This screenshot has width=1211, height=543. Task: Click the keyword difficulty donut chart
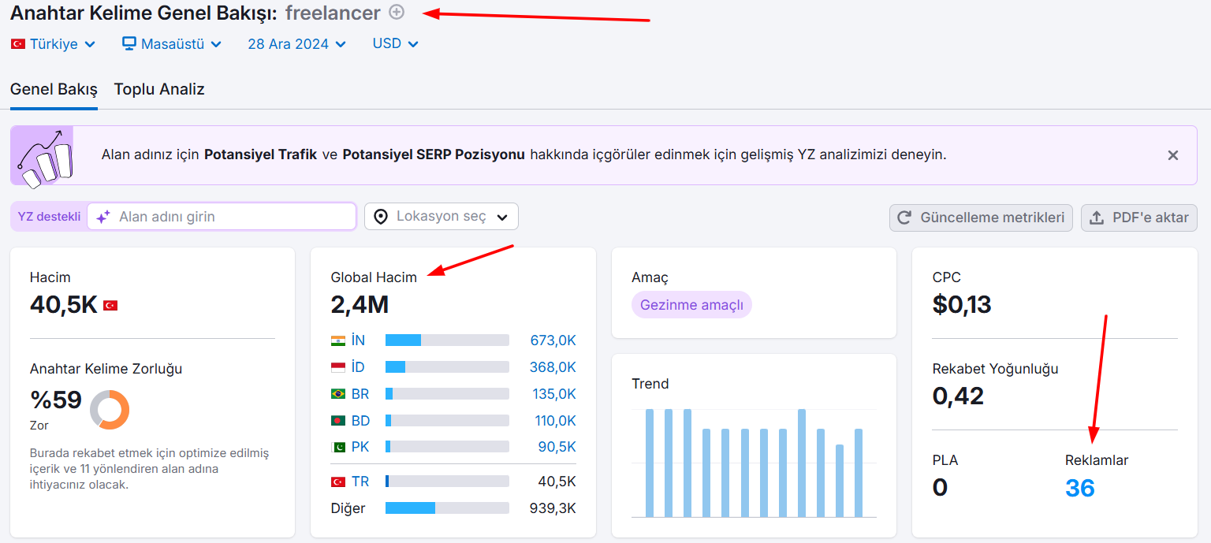(110, 410)
